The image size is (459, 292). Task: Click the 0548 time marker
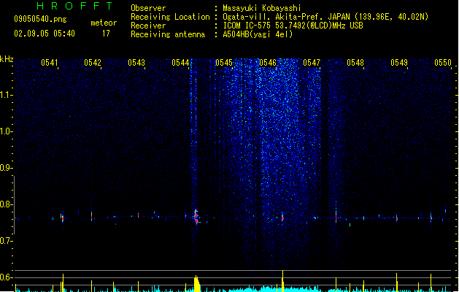[x=355, y=63]
